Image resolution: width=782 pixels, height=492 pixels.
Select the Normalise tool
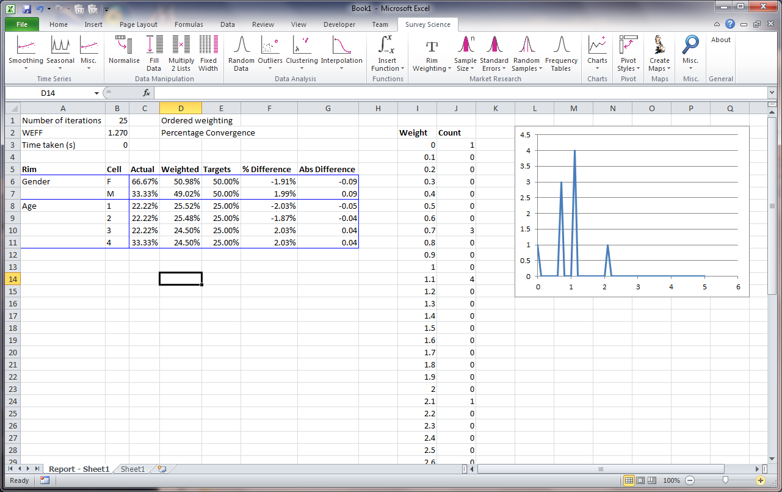coord(124,54)
